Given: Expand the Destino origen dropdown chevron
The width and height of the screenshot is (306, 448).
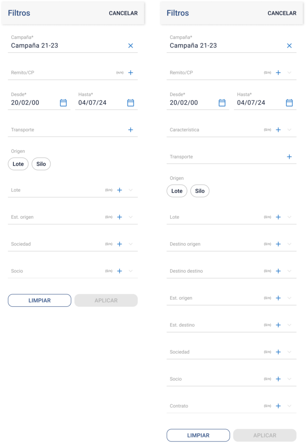Looking at the screenshot, I should tap(289, 244).
